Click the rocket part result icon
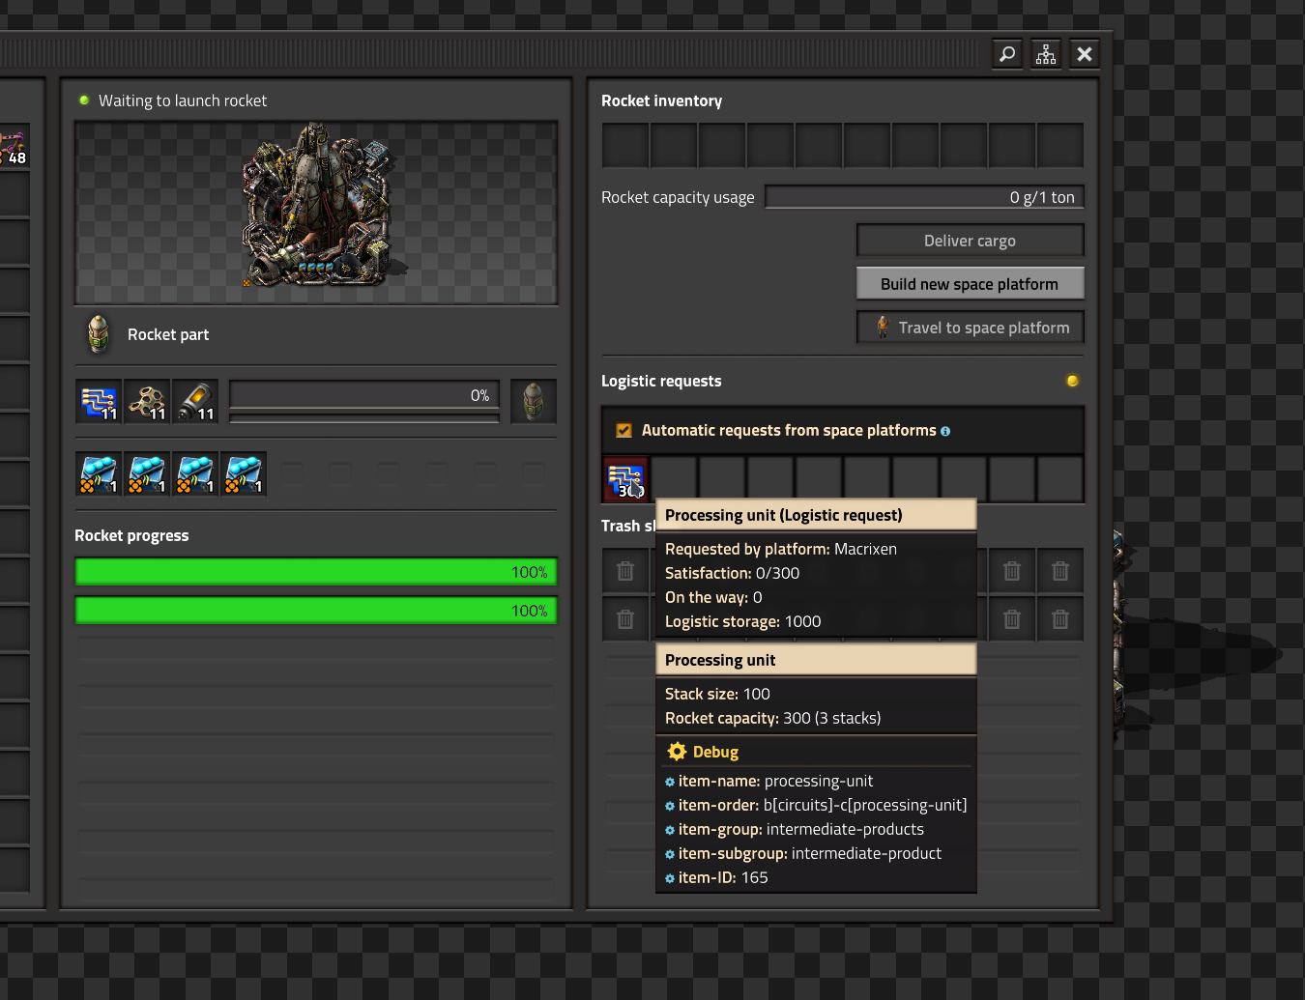The height and width of the screenshot is (1000, 1305). [534, 401]
